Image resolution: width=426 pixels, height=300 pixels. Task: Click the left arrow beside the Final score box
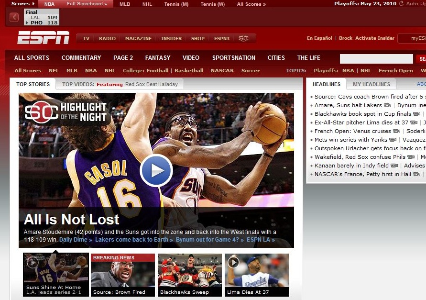click(x=14, y=17)
